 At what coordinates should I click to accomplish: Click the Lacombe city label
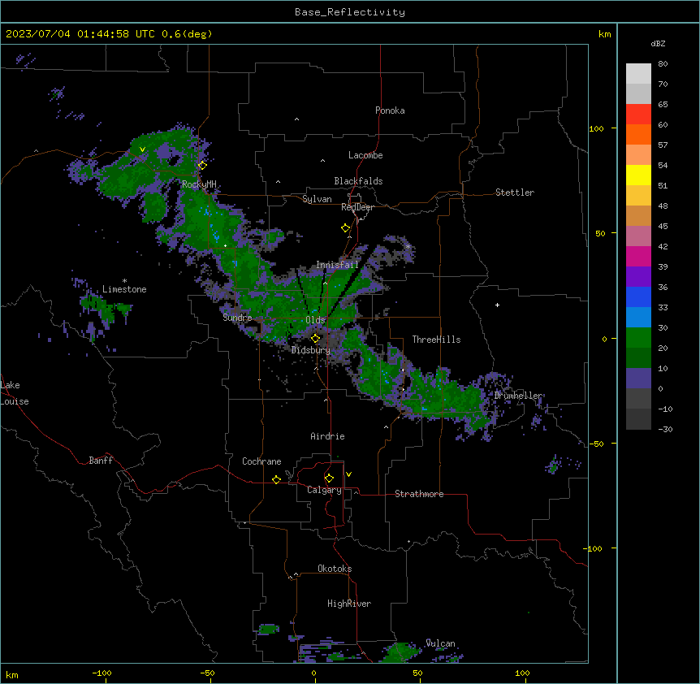pos(365,155)
